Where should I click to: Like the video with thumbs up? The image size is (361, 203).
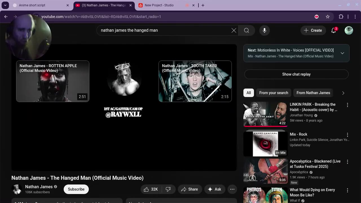151,189
